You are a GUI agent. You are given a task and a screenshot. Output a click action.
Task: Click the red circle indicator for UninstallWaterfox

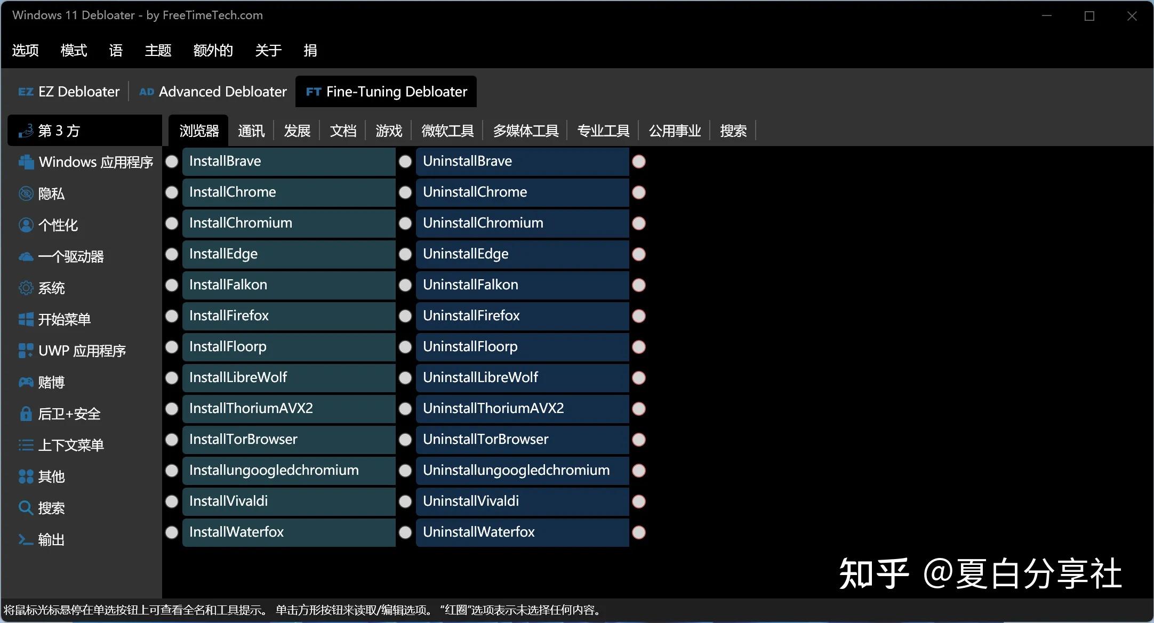coord(639,532)
